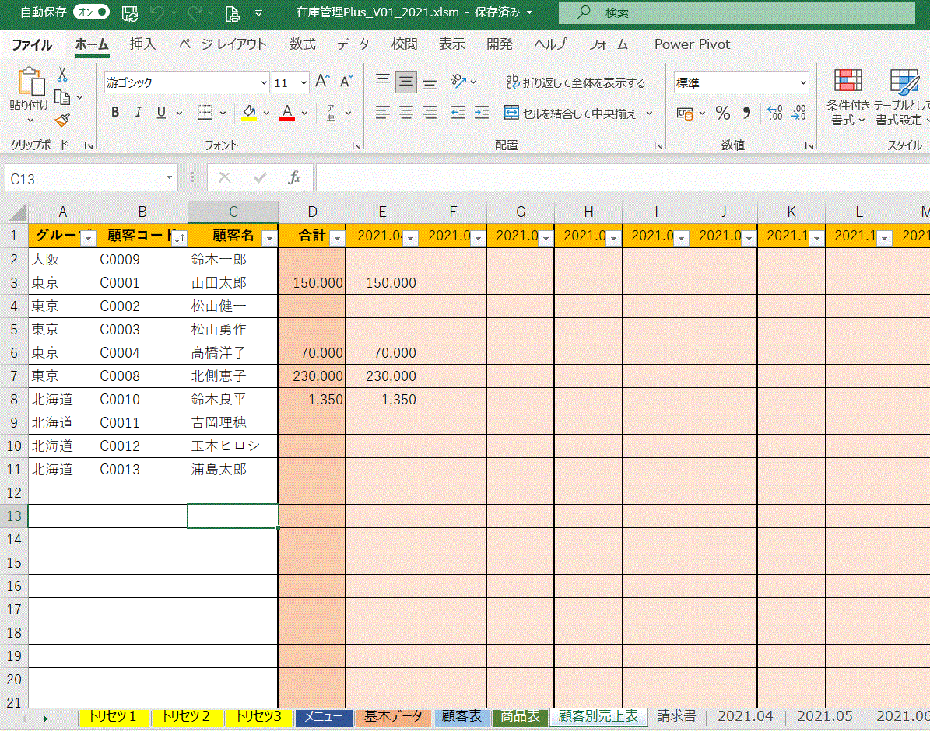
Task: Click increase decimal places icon
Action: pos(774,113)
